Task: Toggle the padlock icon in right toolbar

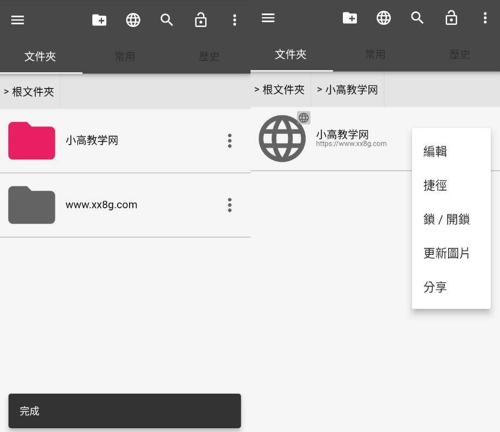Action: pyautogui.click(x=451, y=18)
